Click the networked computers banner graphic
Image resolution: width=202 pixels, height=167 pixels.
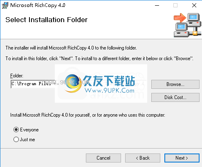(x=187, y=25)
